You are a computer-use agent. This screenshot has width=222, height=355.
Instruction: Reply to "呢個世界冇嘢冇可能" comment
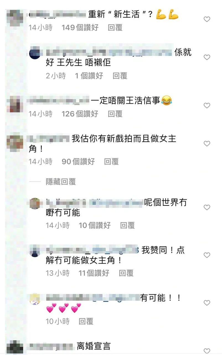tap(127, 225)
